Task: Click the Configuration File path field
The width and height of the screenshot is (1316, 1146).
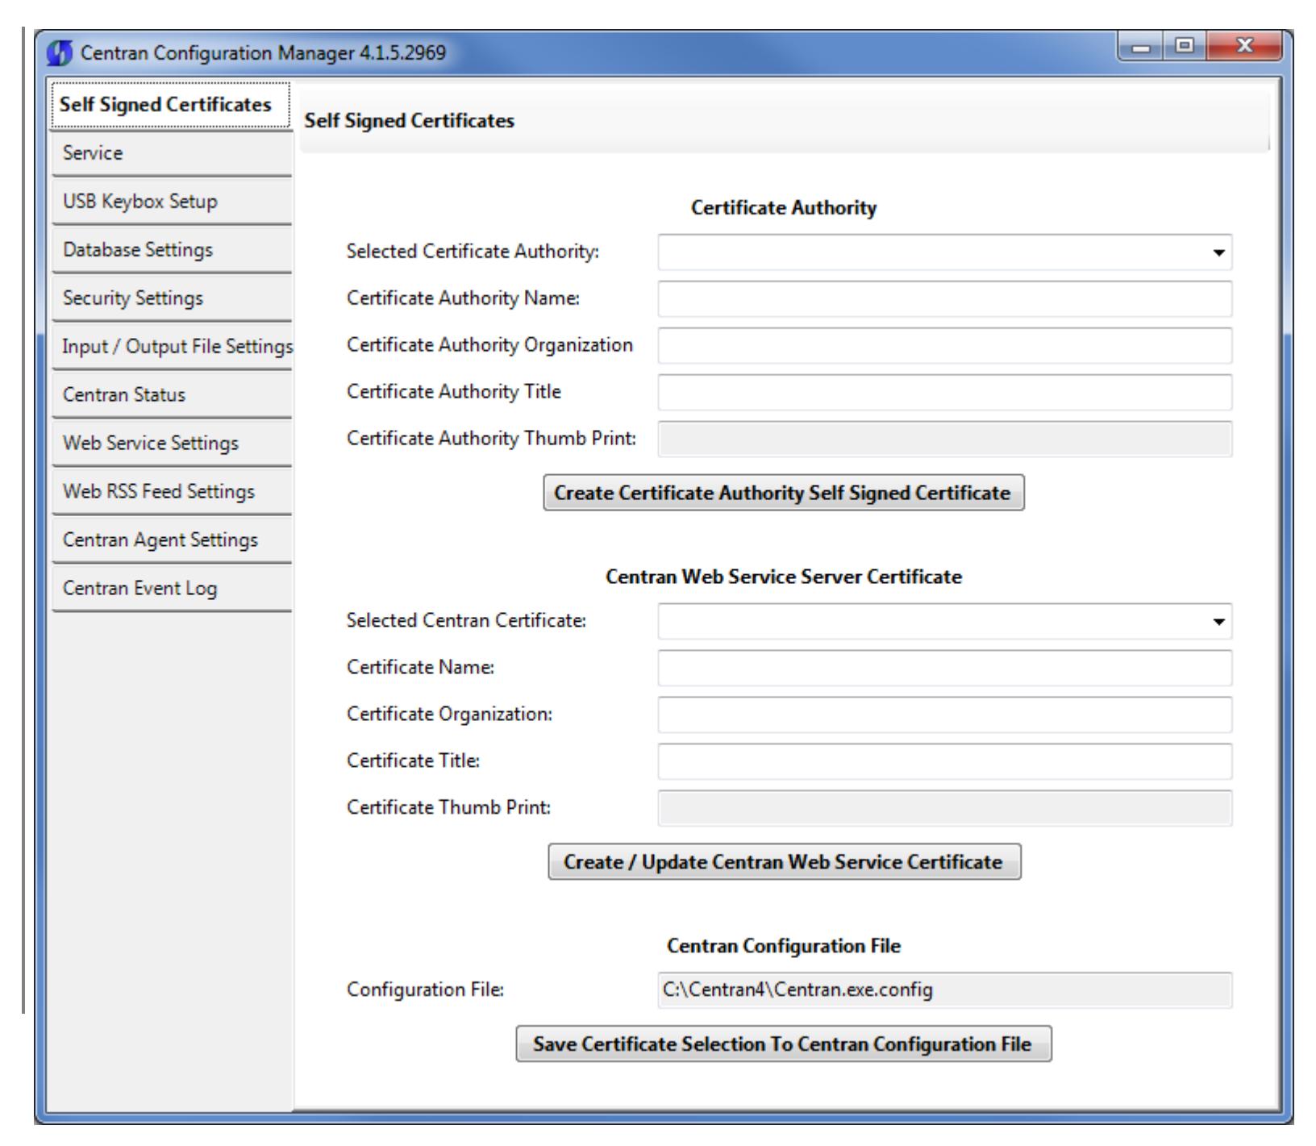Action: click(945, 990)
